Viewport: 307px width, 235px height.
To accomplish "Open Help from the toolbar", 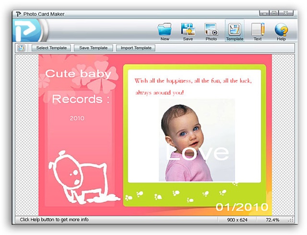I will click(281, 30).
